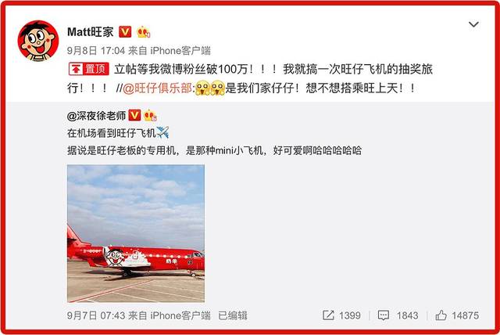Screen dimensions: 500x335
Task: Click the airplane emoji after 旺仔飞机
Action: pos(162,132)
